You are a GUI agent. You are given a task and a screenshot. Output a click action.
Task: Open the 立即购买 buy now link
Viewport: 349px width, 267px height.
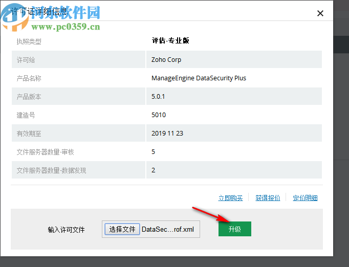pos(230,198)
